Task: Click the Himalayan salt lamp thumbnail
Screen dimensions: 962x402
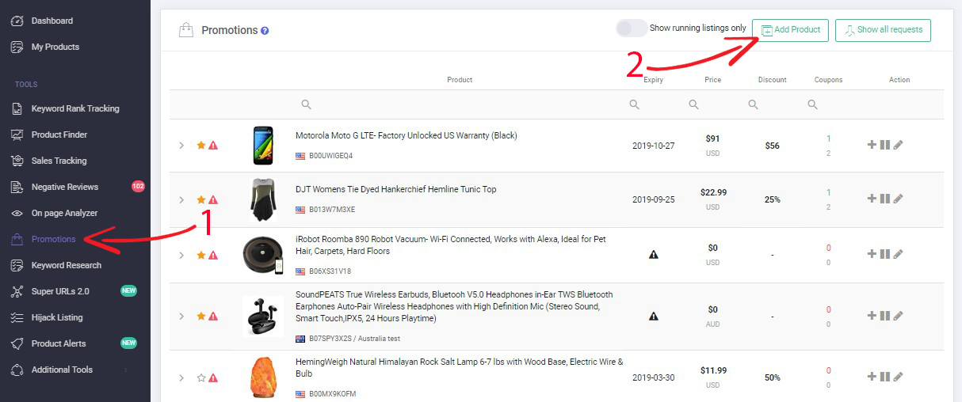Action: [x=264, y=377]
